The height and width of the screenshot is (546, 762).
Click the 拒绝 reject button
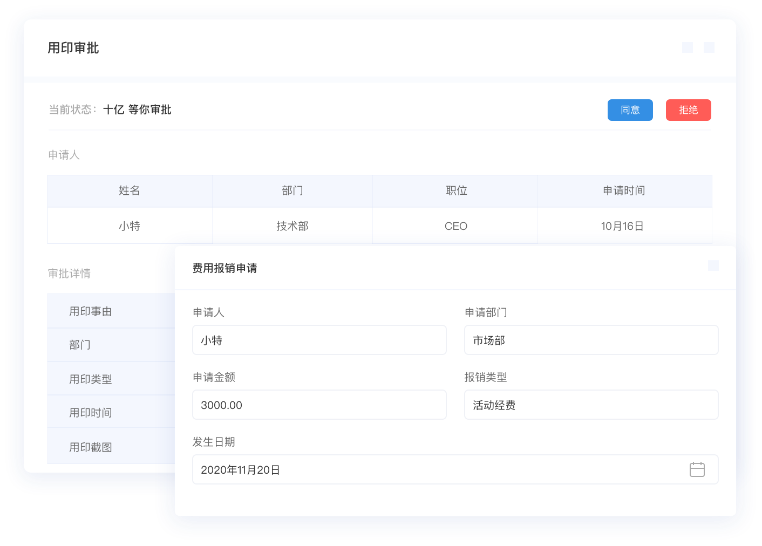tap(688, 110)
